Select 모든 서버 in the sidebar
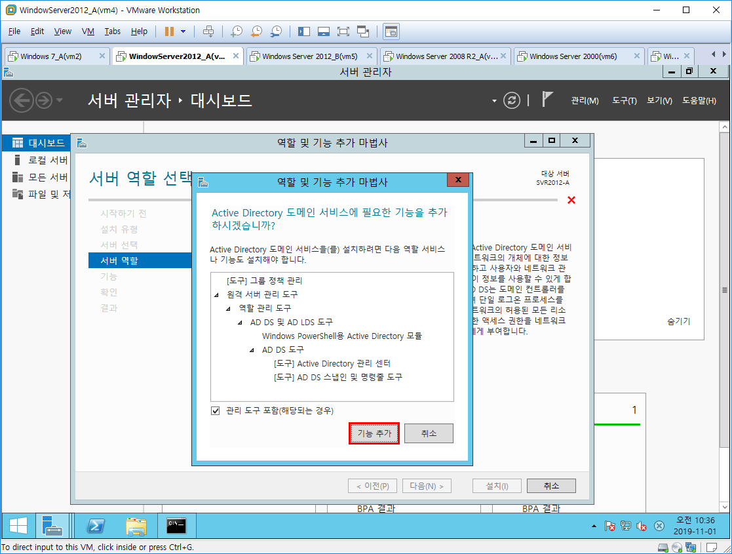 tap(37, 178)
